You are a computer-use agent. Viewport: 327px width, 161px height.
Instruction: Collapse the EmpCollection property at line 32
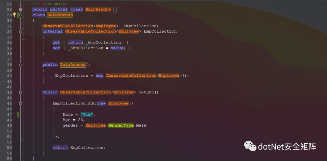click(x=21, y=31)
